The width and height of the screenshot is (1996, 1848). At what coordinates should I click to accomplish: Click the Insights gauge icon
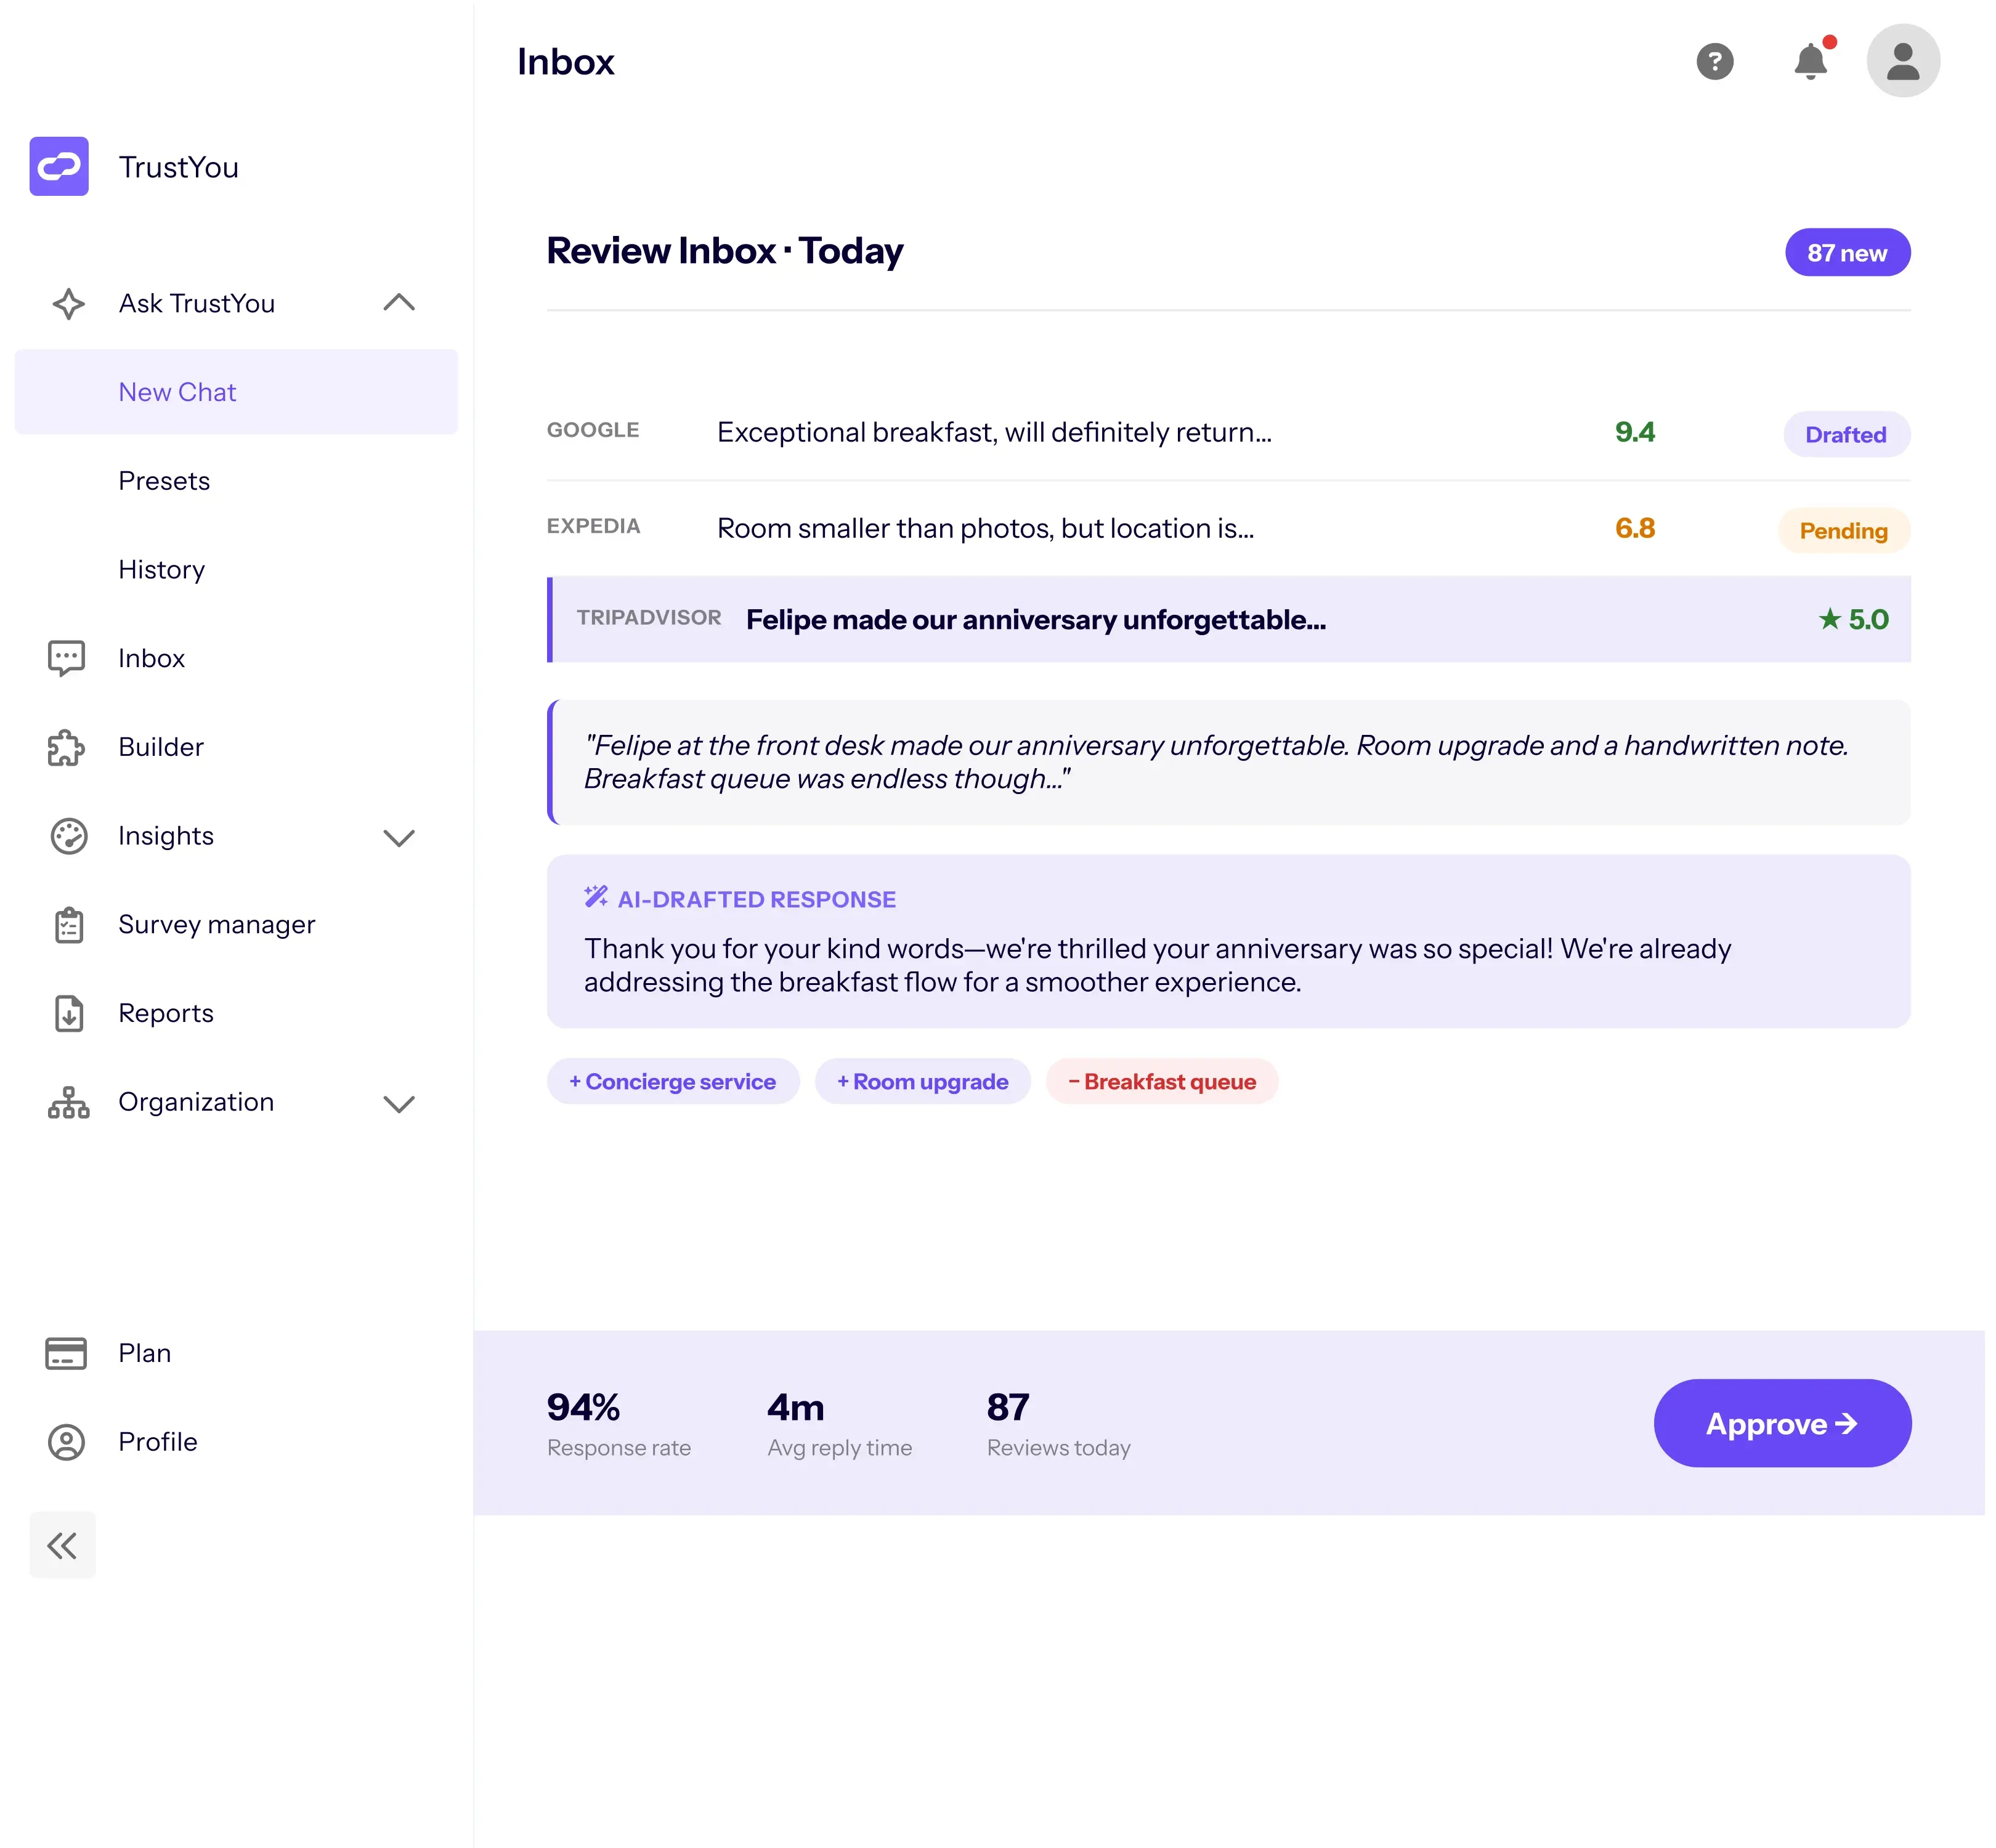[68, 836]
